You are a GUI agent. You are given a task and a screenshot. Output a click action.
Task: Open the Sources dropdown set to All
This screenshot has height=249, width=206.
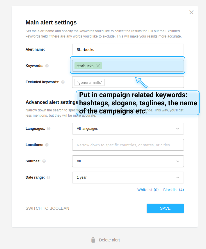[x=128, y=161]
